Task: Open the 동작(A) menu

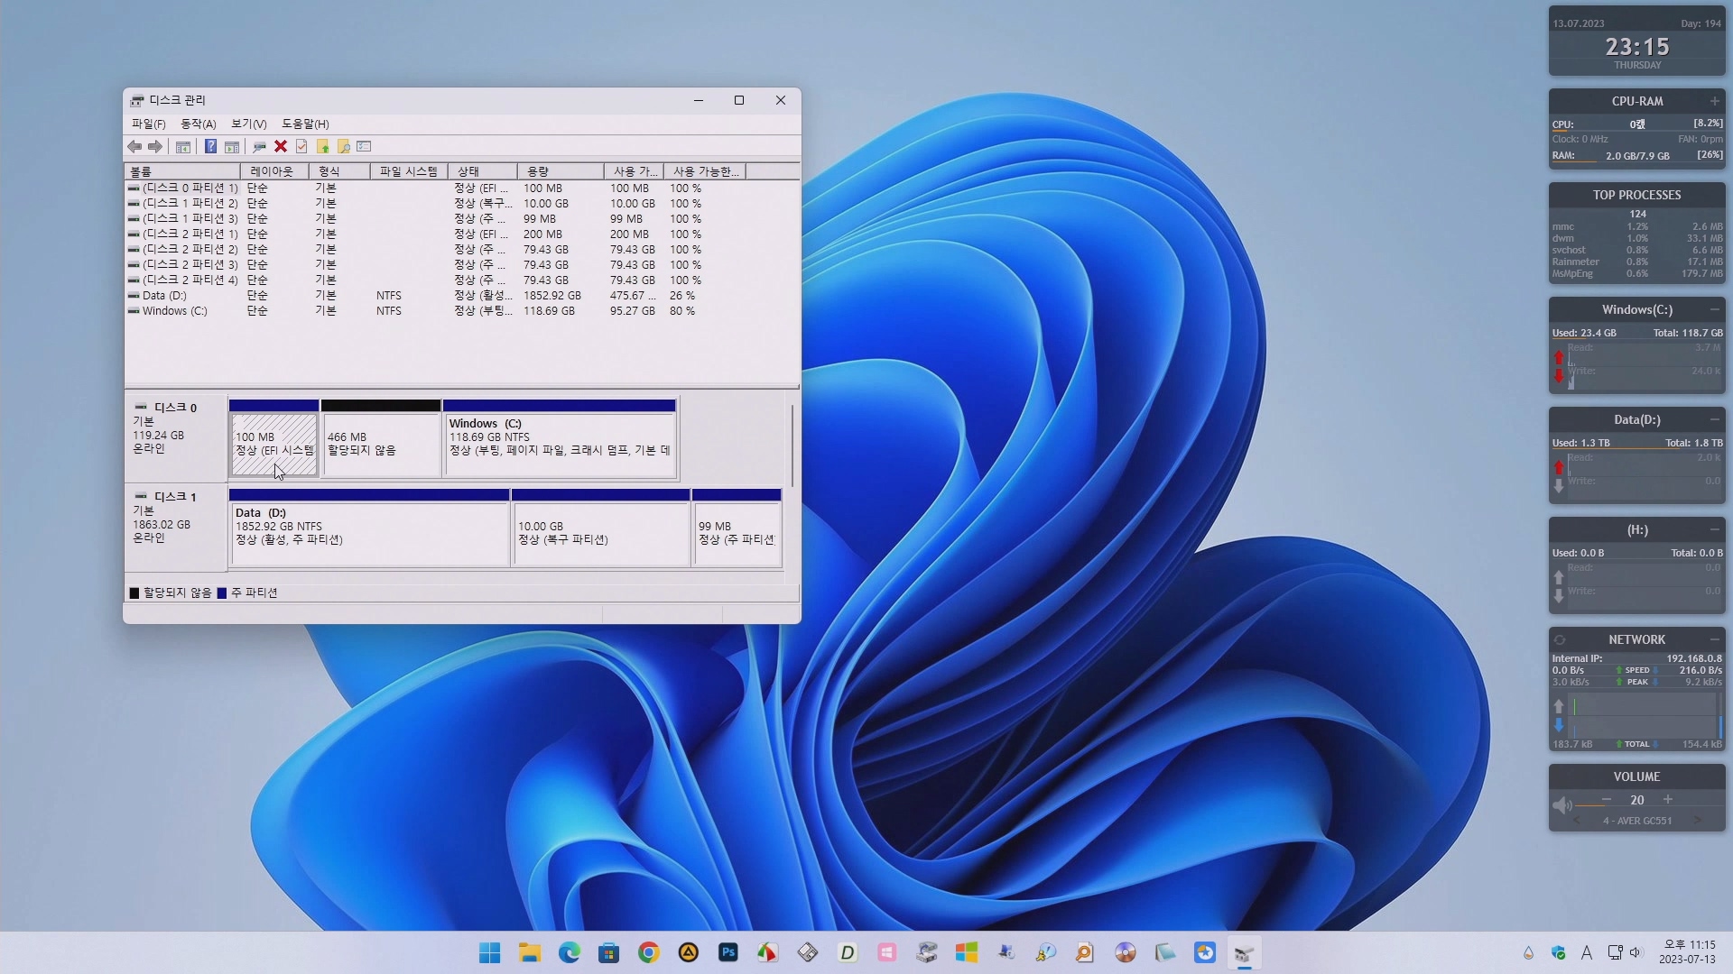Action: point(199,124)
